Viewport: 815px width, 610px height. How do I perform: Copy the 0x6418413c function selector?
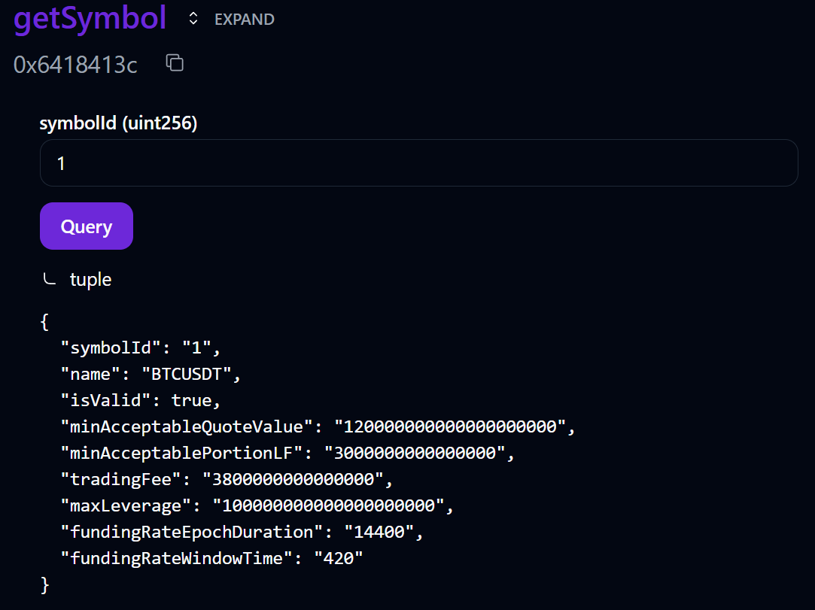click(x=175, y=63)
